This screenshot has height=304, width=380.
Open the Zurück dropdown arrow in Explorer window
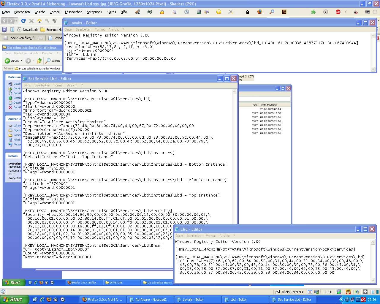point(21,61)
